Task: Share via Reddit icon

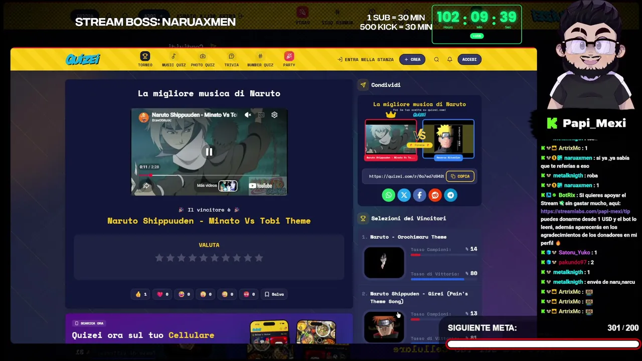Action: point(435,195)
